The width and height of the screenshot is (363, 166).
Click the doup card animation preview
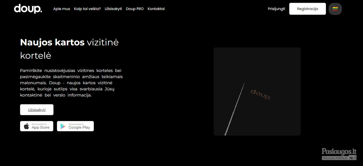click(x=257, y=92)
